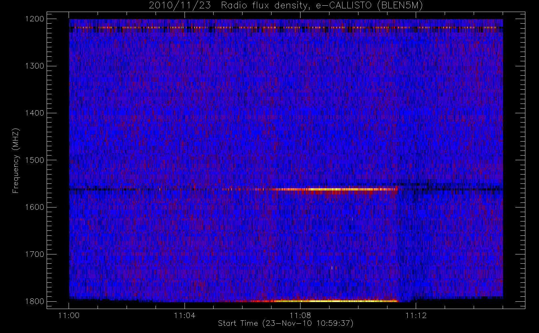Select the 1800 frequency tick label
The width and height of the screenshot is (539, 333).
[x=35, y=301]
